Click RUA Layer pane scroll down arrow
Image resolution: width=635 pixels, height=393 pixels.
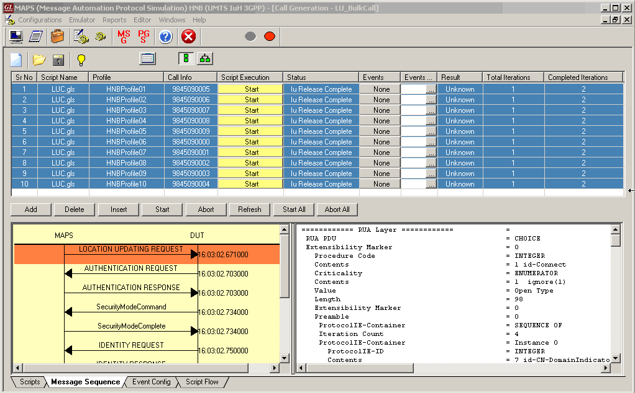[616, 358]
